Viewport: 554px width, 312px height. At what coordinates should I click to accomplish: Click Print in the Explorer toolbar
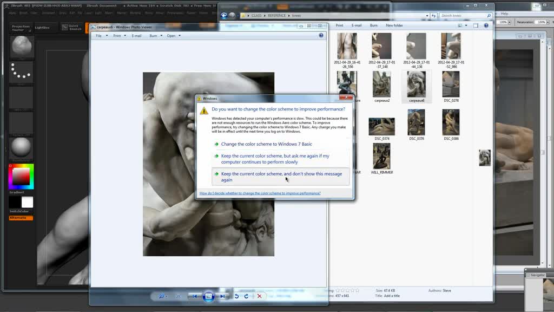click(339, 25)
